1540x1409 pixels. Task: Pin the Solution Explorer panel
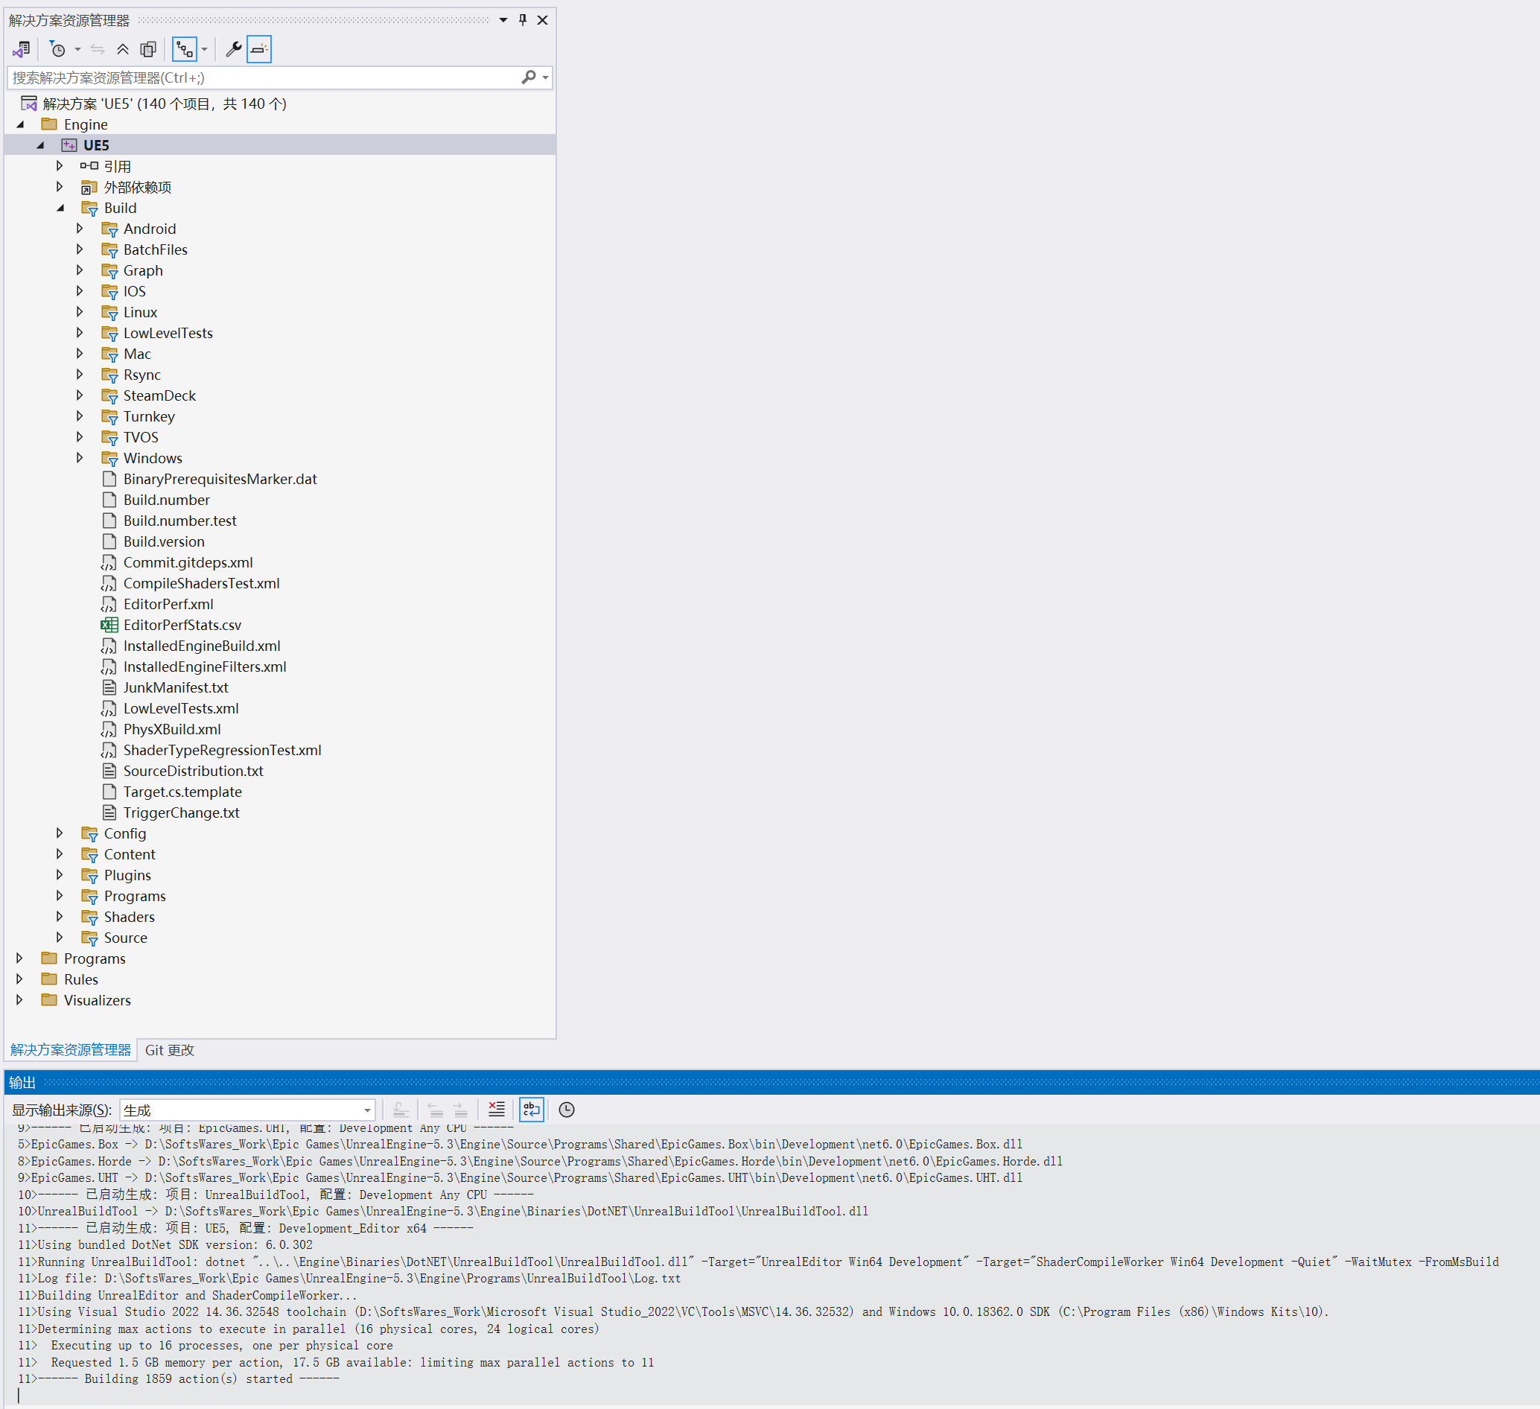pos(523,20)
